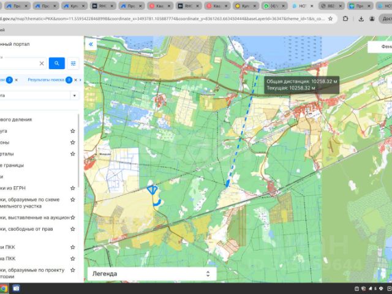Favorite the 'выставленные на аукцион' layer

[73, 217]
